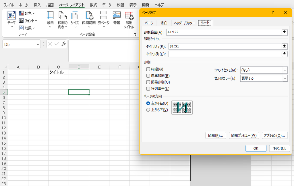Screen dimensions: 294x186
Task: Click the formula bar input area
Action: pyautogui.click(x=104, y=51)
